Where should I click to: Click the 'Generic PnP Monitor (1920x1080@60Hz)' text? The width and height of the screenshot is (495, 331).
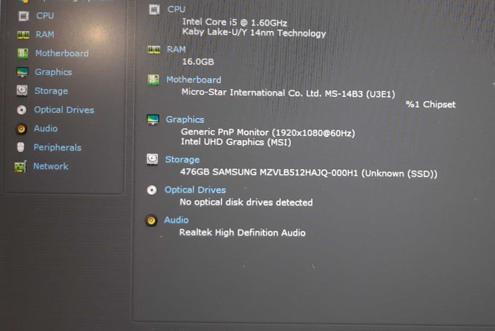268,132
